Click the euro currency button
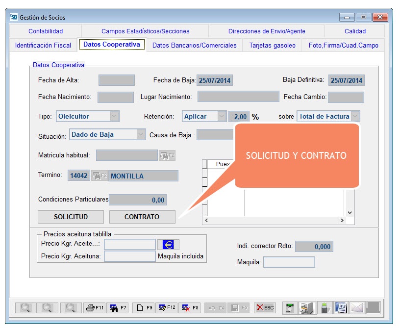The width and height of the screenshot is (400, 328). [168, 244]
